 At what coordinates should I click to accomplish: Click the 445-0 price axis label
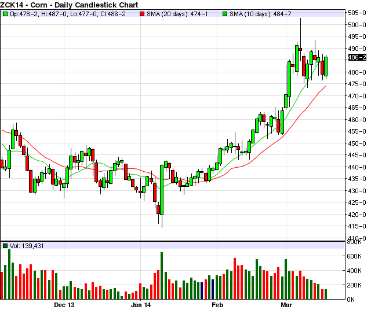pos(357,156)
